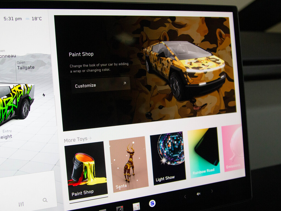Tap the Paint Shop heading text

click(x=81, y=54)
